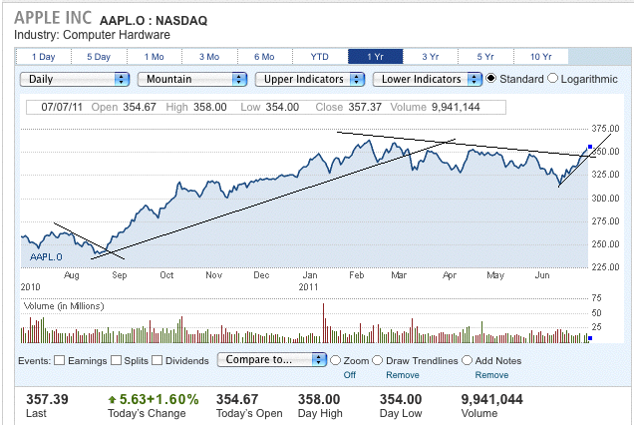Image resolution: width=634 pixels, height=425 pixels.
Task: Click the active 1 Yr tab
Action: (375, 57)
